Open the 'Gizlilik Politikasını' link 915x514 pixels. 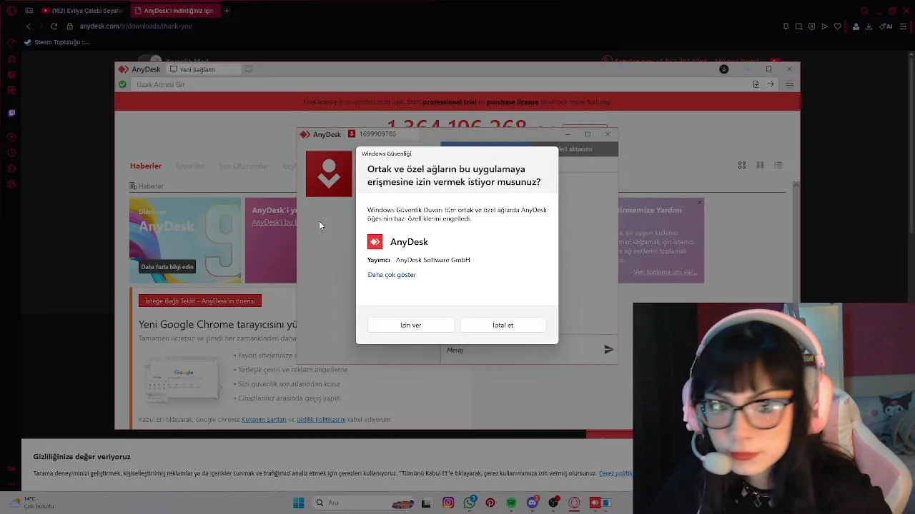[320, 420]
